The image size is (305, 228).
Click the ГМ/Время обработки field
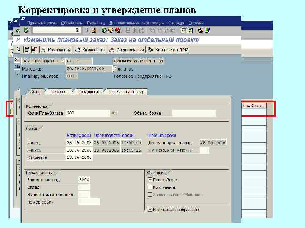point(204,150)
